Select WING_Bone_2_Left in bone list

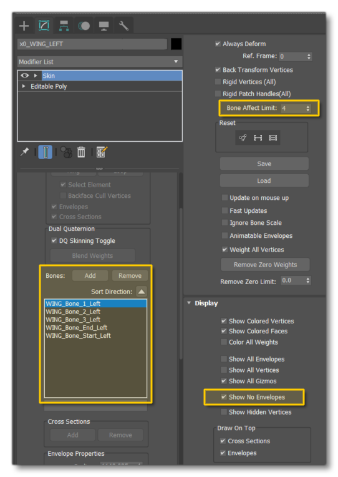coord(95,312)
